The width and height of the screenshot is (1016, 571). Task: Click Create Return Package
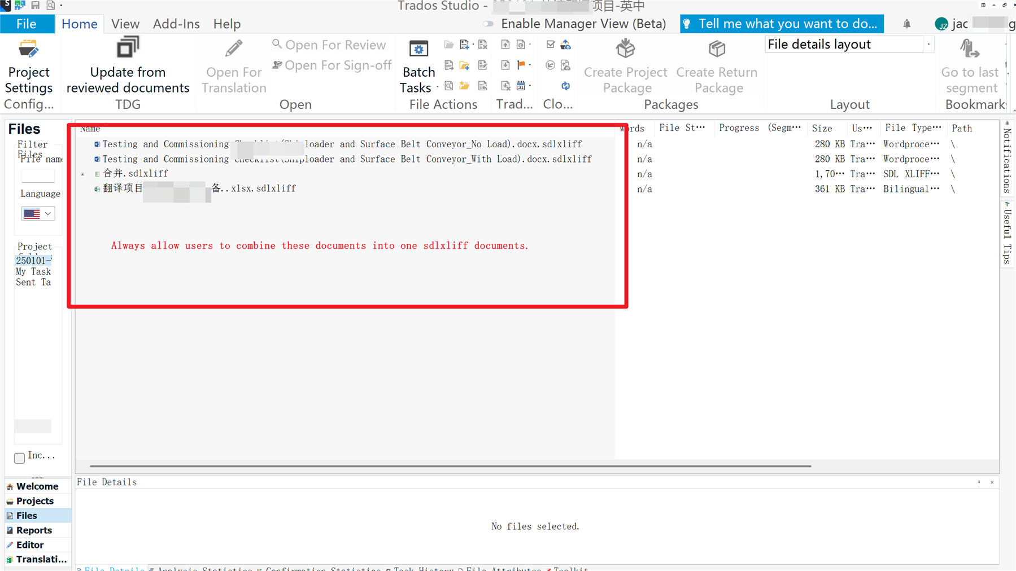pyautogui.click(x=717, y=65)
